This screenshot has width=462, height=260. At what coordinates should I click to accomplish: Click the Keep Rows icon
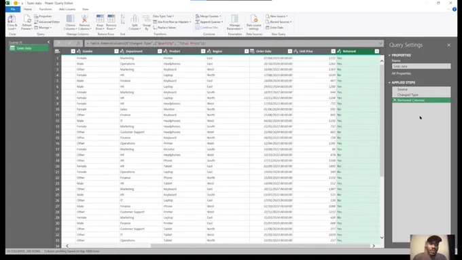click(x=100, y=19)
